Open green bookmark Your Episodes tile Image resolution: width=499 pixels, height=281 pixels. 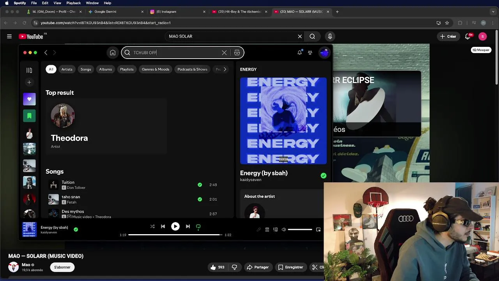29,116
